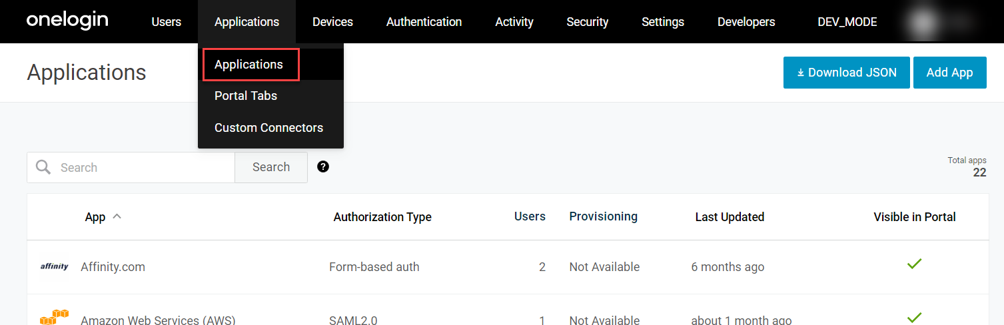Click the Amazon Web Services app logo

(x=54, y=318)
